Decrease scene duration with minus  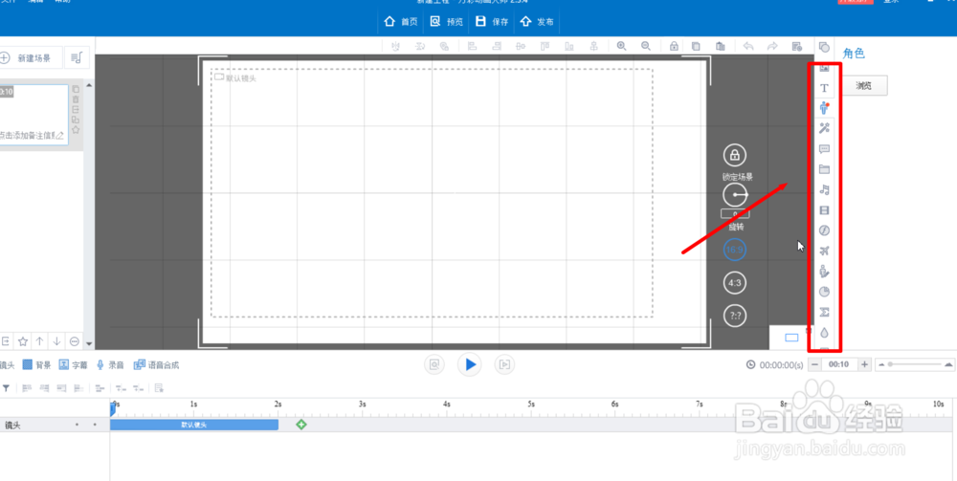814,364
